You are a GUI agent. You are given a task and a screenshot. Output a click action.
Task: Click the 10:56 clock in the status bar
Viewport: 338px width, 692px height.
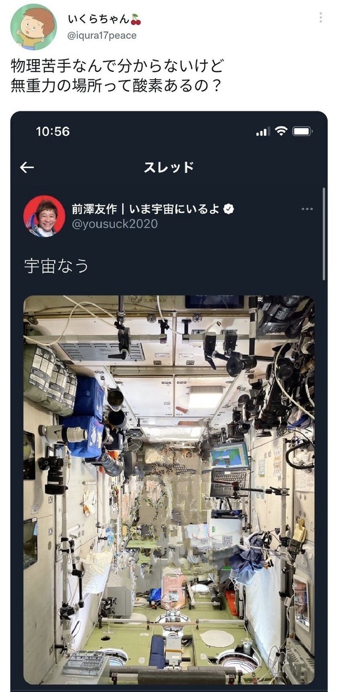pyautogui.click(x=53, y=132)
